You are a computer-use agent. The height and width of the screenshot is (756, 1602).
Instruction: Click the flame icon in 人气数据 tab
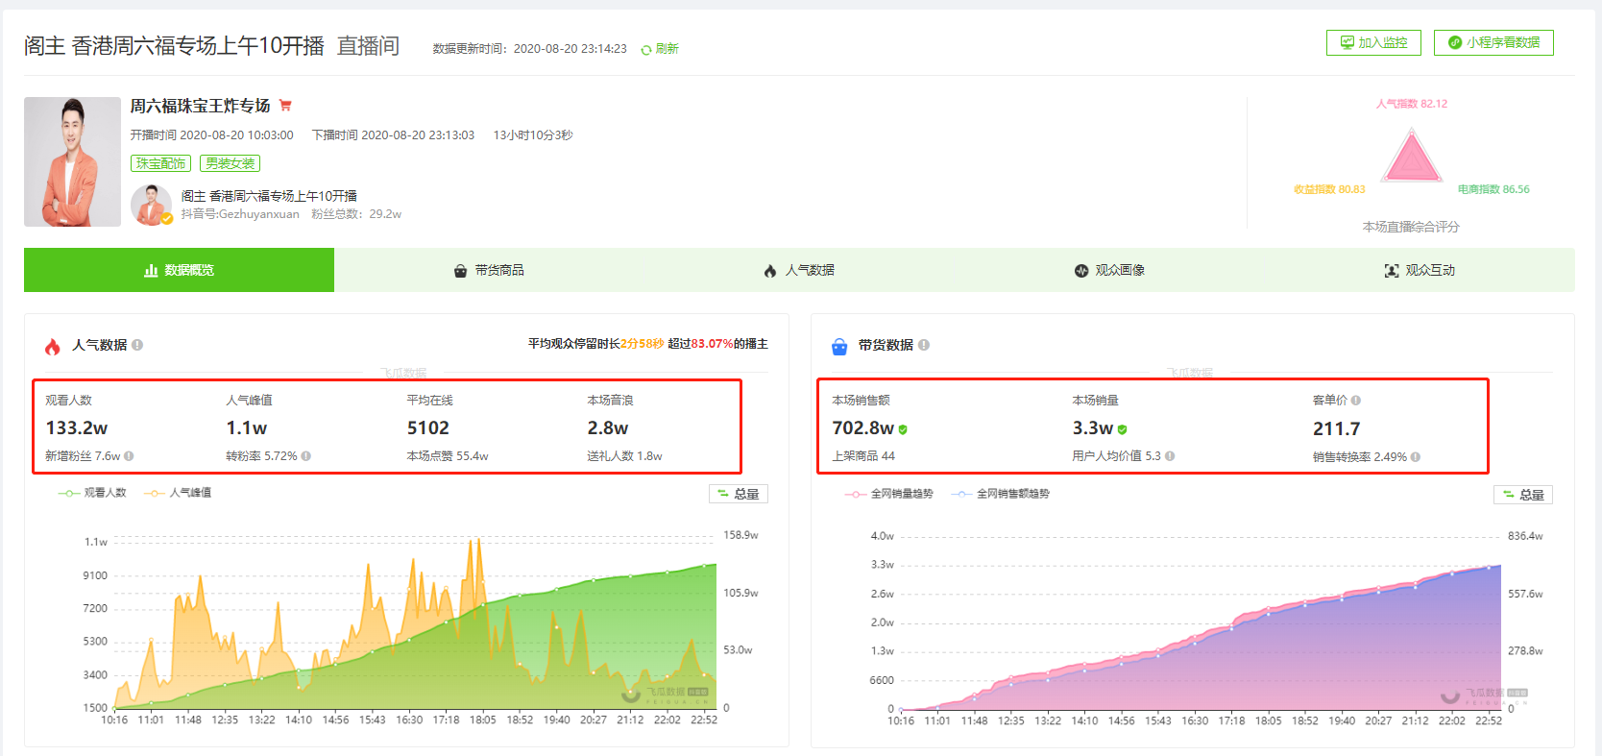(x=770, y=271)
